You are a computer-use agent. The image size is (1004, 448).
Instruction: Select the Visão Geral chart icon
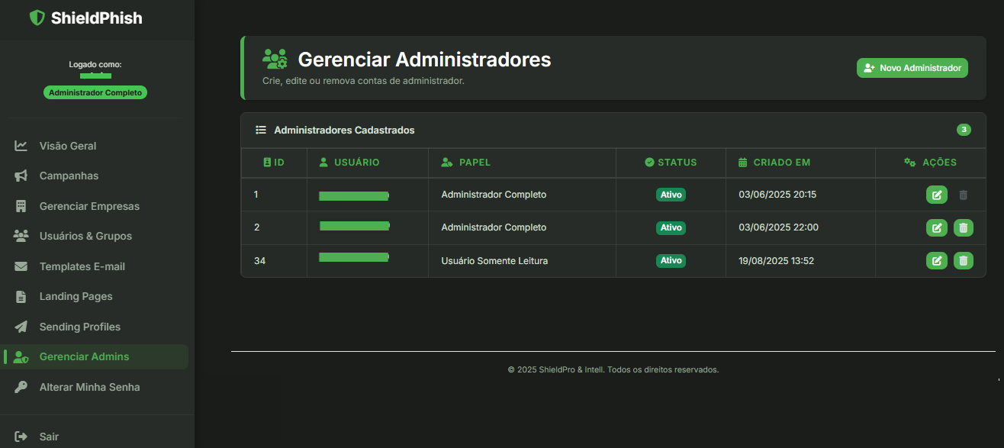click(20, 145)
